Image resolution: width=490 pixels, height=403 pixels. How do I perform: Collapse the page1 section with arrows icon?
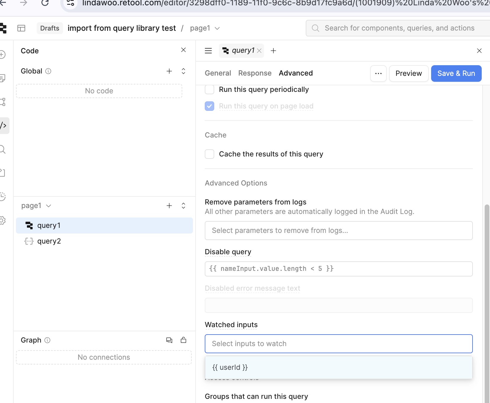(183, 206)
